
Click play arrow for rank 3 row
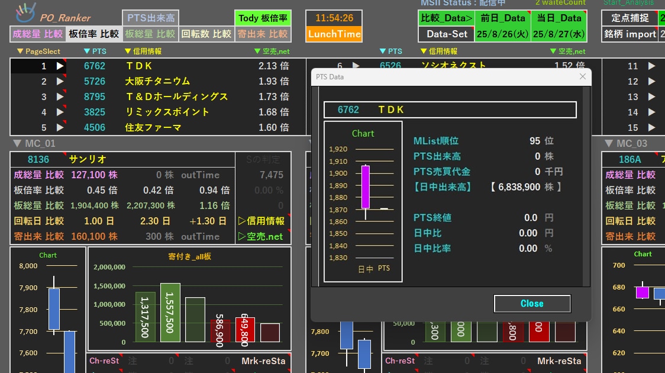click(x=60, y=97)
